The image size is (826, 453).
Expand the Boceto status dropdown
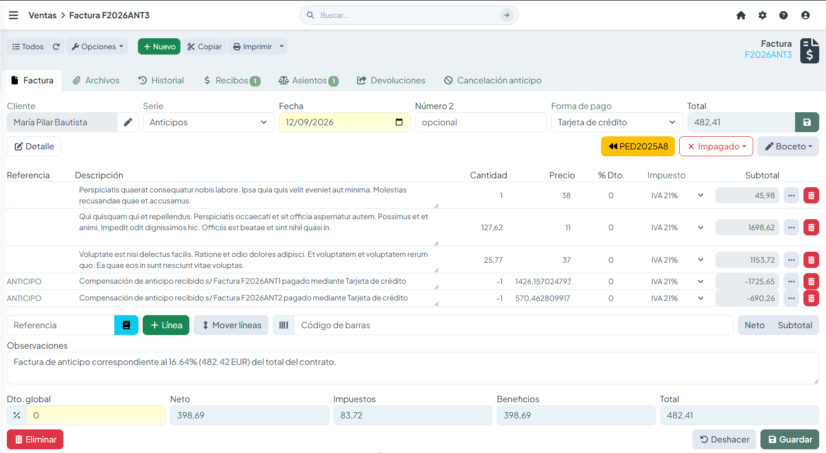[x=788, y=146]
